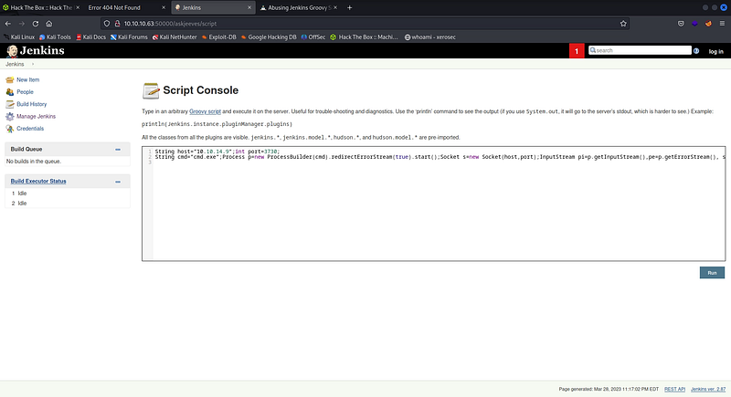
Task: Click the Credentials keys icon
Action: click(10, 129)
